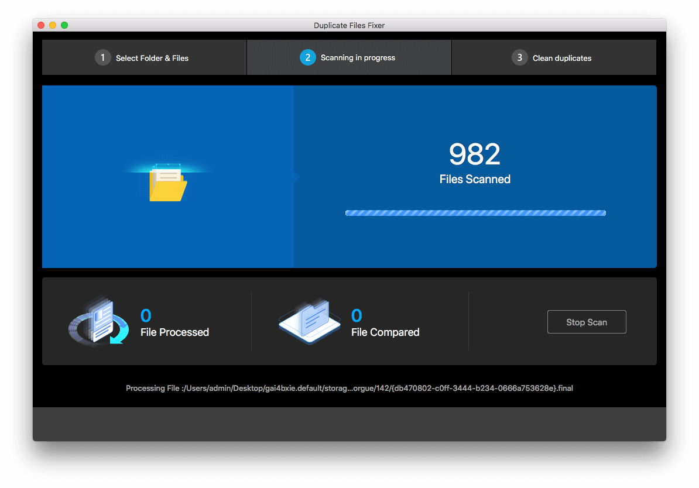Click the striped scan progress bar
This screenshot has height=488, width=699.
point(475,212)
